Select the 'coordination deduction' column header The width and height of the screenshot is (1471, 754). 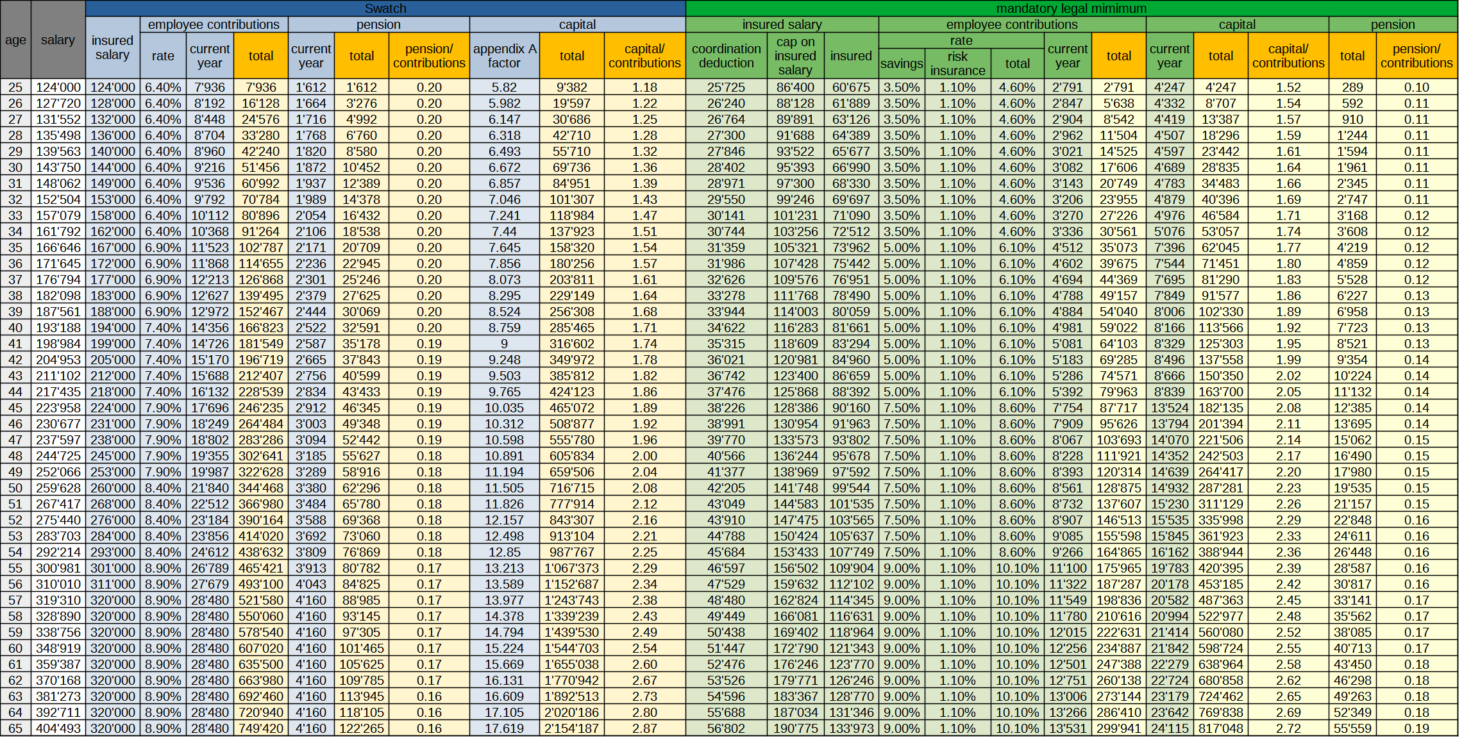[x=727, y=56]
